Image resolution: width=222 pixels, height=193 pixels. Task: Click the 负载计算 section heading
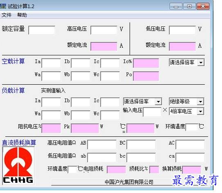[x=13, y=90]
